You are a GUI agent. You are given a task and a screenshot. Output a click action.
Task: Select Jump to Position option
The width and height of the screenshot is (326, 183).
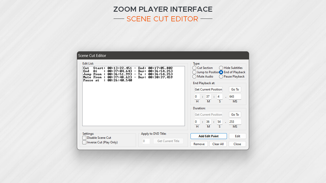click(194, 72)
